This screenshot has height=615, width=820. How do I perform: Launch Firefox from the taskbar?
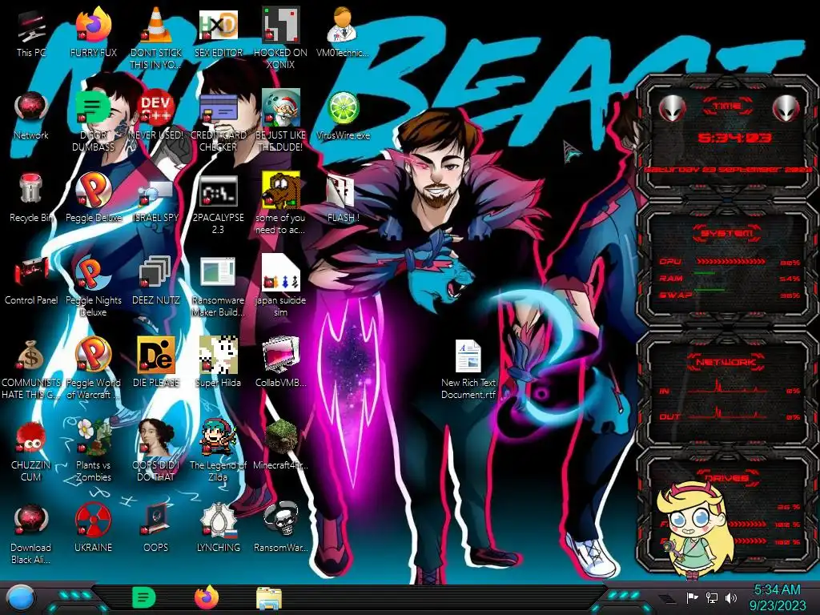[x=206, y=597]
